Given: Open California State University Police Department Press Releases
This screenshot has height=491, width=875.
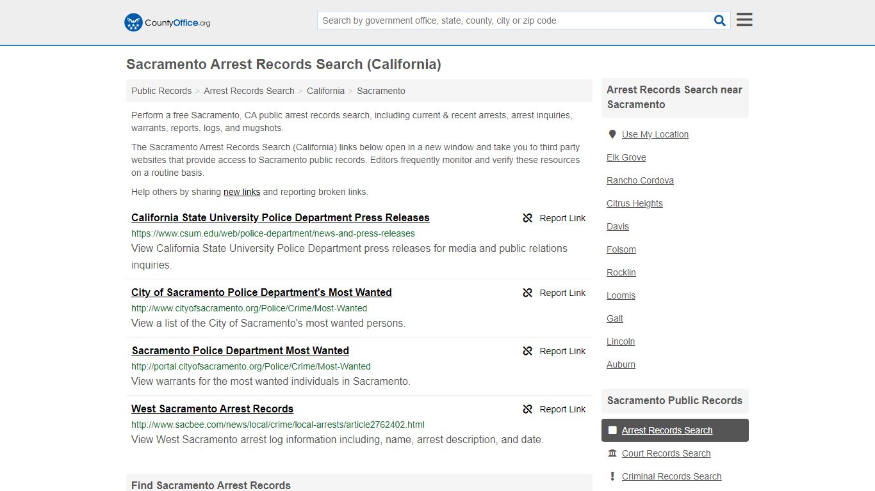Looking at the screenshot, I should tap(281, 217).
